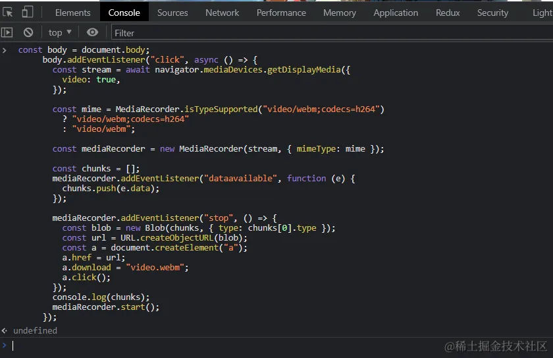Screen dimensions: 553x358
Task: Toggle the device toolbar icon
Action: tap(27, 13)
